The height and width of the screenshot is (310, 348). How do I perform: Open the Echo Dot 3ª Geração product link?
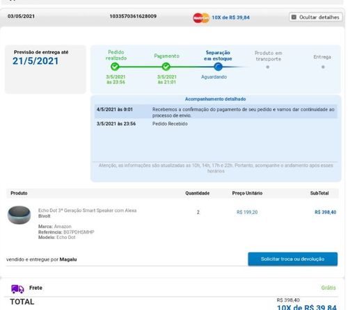(x=87, y=211)
